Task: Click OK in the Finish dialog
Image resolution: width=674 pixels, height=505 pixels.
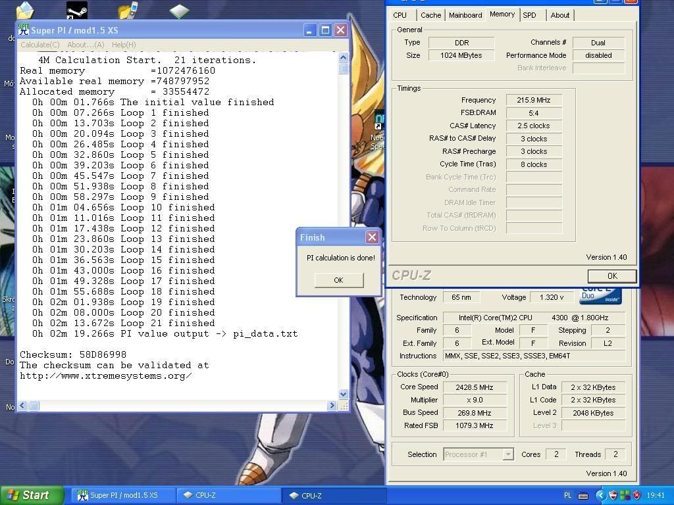Action: 339,280
